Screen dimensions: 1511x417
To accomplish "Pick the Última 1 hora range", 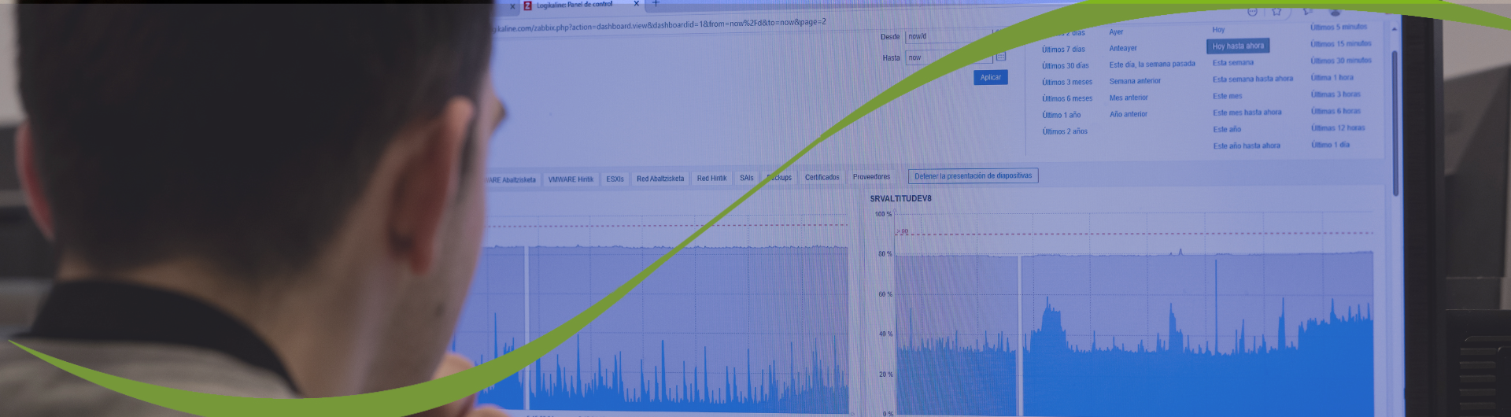I will tap(1332, 78).
